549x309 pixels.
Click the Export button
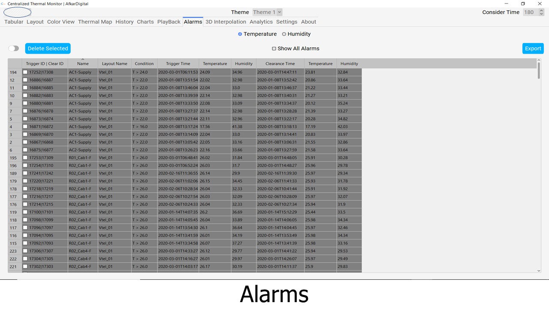tap(533, 48)
